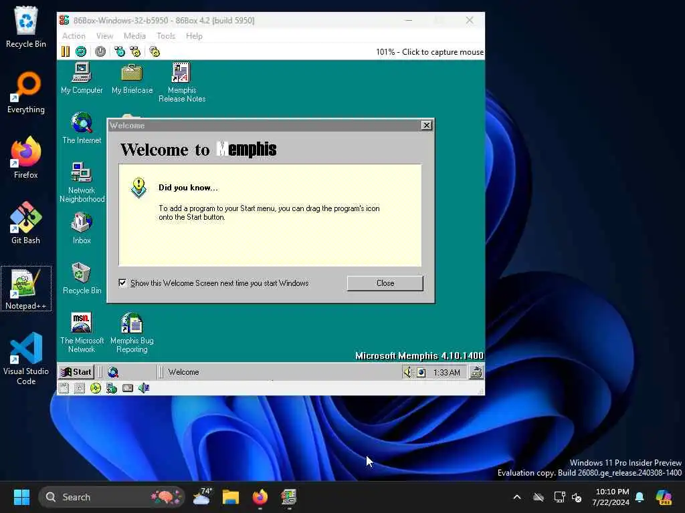Select My Briefcase icon on Memphis desktop
The image size is (685, 513).
[132, 78]
